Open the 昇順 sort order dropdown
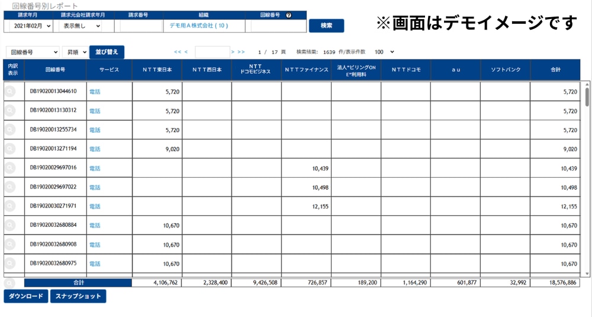Screen dimensions: 592x317 click(x=75, y=52)
